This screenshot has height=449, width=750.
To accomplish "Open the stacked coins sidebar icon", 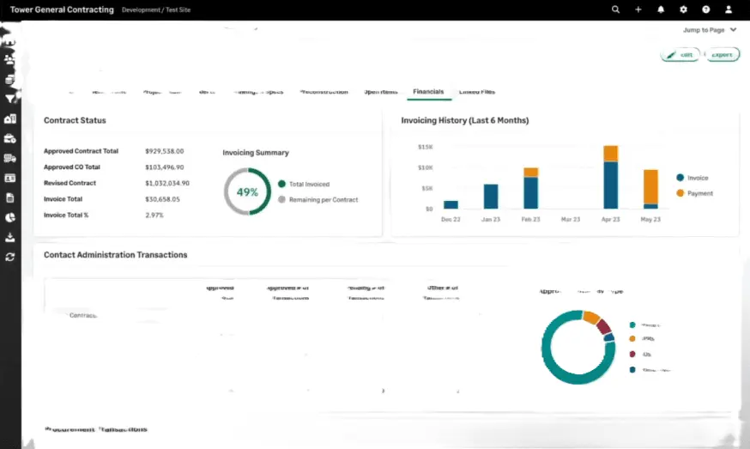I will click(x=9, y=80).
